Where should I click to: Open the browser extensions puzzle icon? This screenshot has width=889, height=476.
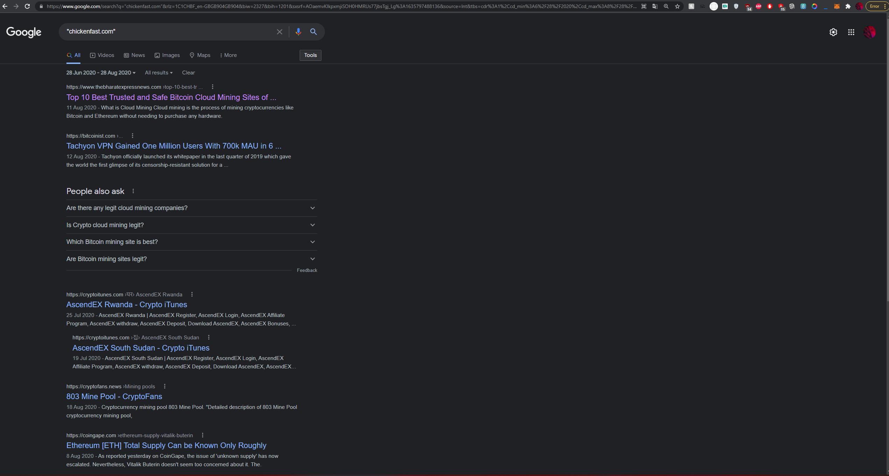tap(848, 6)
